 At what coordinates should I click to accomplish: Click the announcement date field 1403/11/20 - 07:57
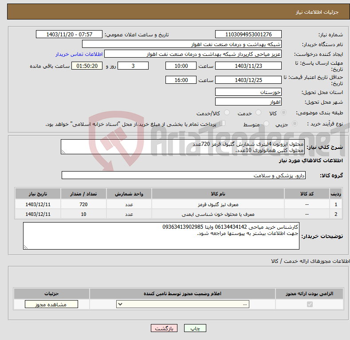(x=69, y=35)
